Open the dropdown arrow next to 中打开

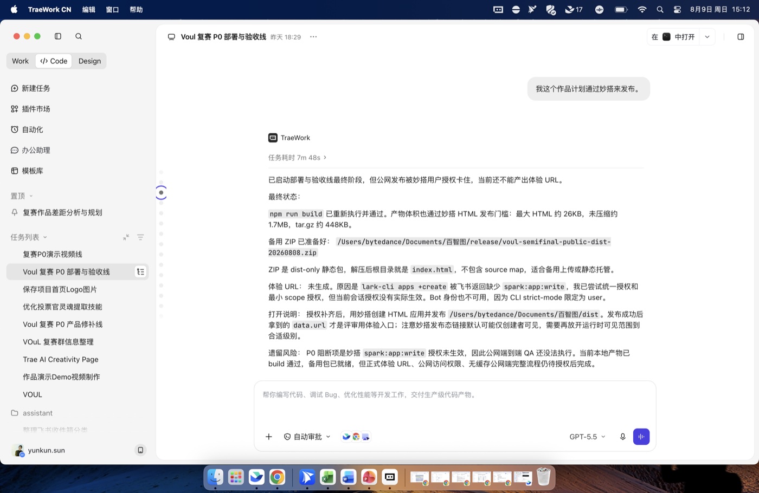pyautogui.click(x=707, y=37)
